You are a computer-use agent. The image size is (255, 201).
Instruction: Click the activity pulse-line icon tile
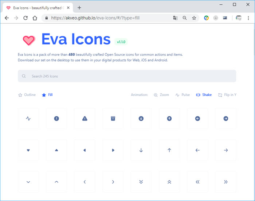tap(28, 119)
